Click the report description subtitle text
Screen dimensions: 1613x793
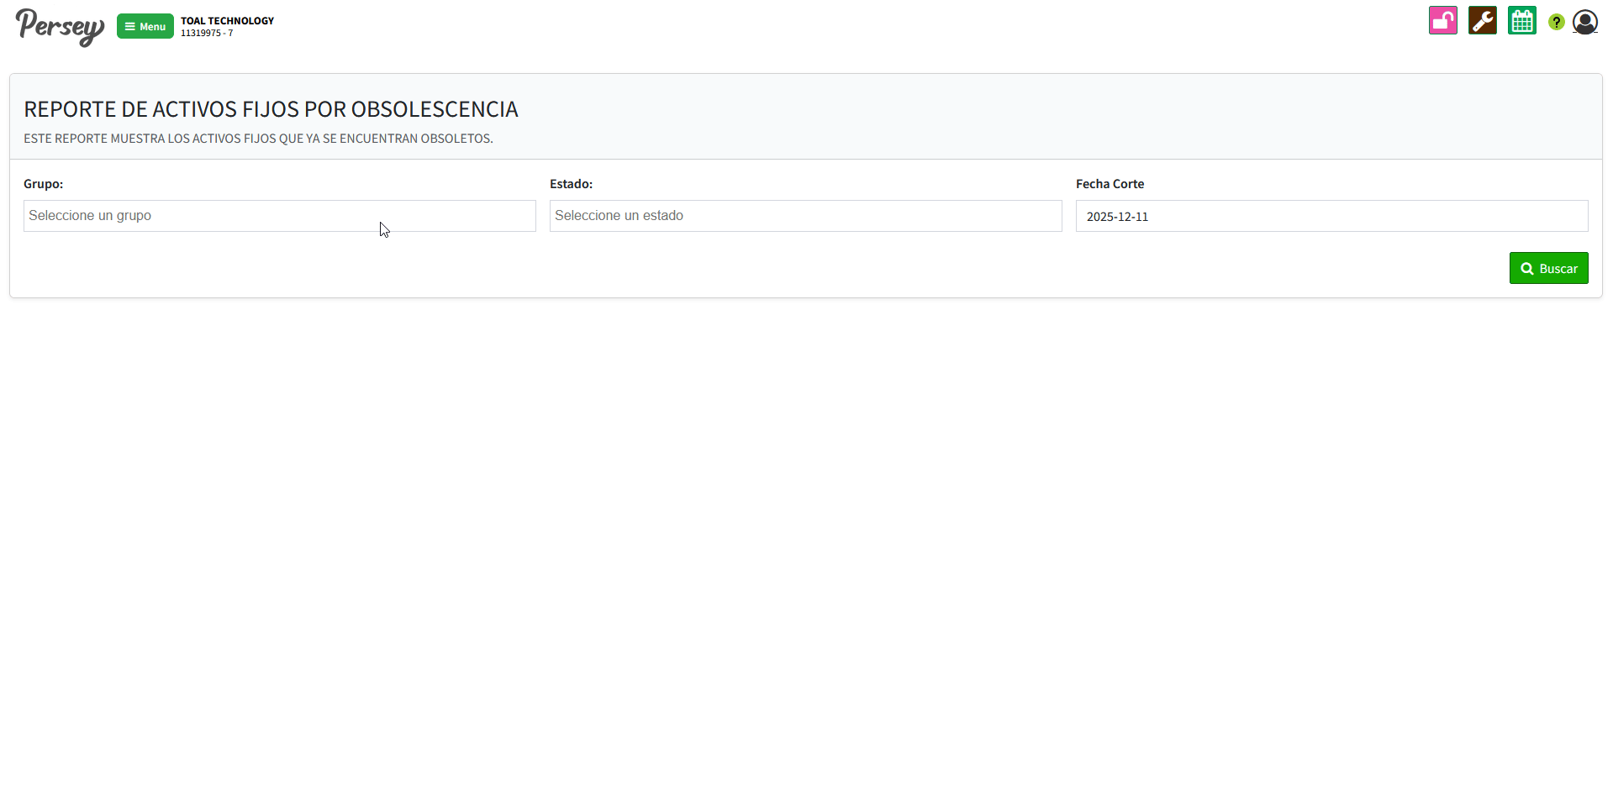258,139
